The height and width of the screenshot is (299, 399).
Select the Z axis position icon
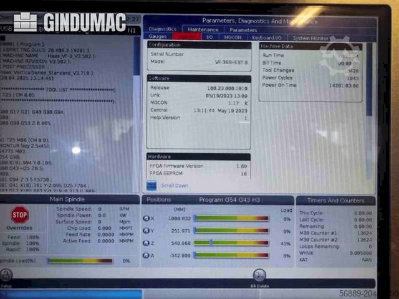(x=147, y=243)
